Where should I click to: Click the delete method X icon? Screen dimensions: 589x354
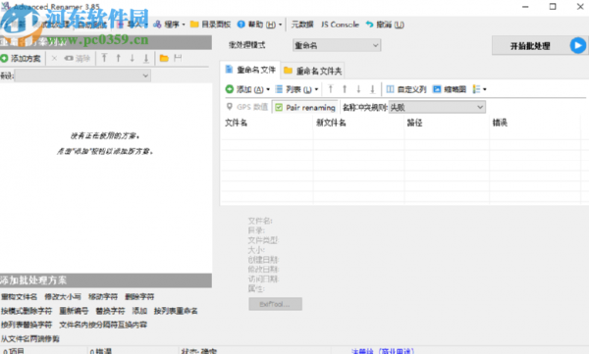click(x=54, y=58)
